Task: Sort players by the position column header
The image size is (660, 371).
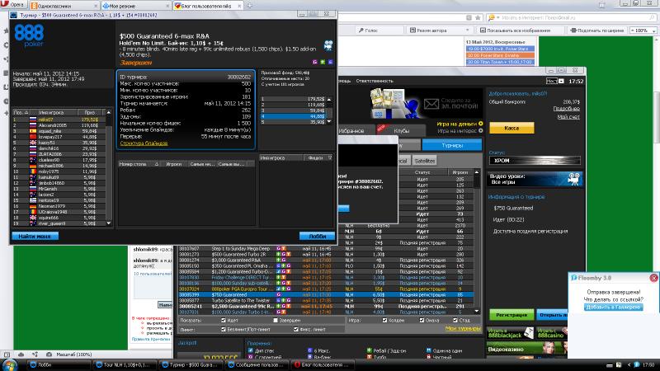Action: coord(21,112)
